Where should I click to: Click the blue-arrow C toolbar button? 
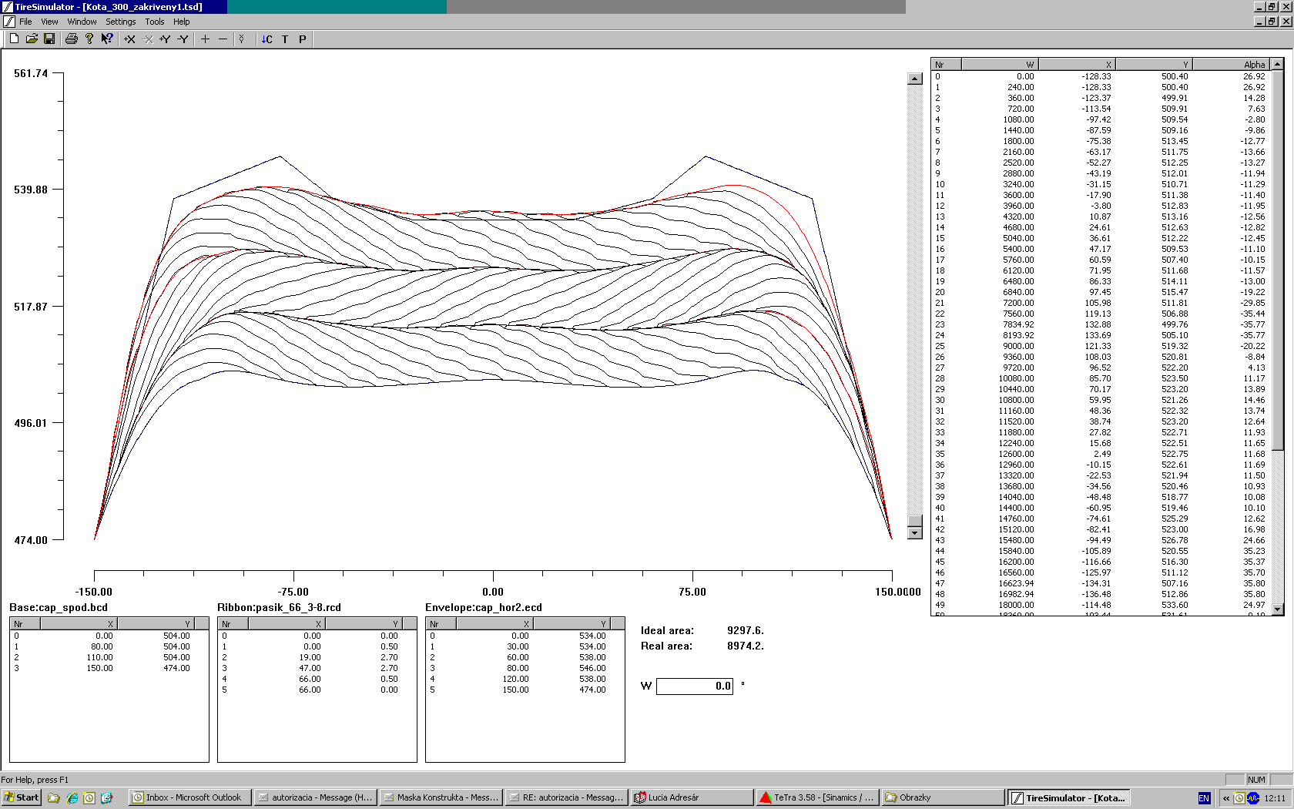pyautogui.click(x=267, y=39)
